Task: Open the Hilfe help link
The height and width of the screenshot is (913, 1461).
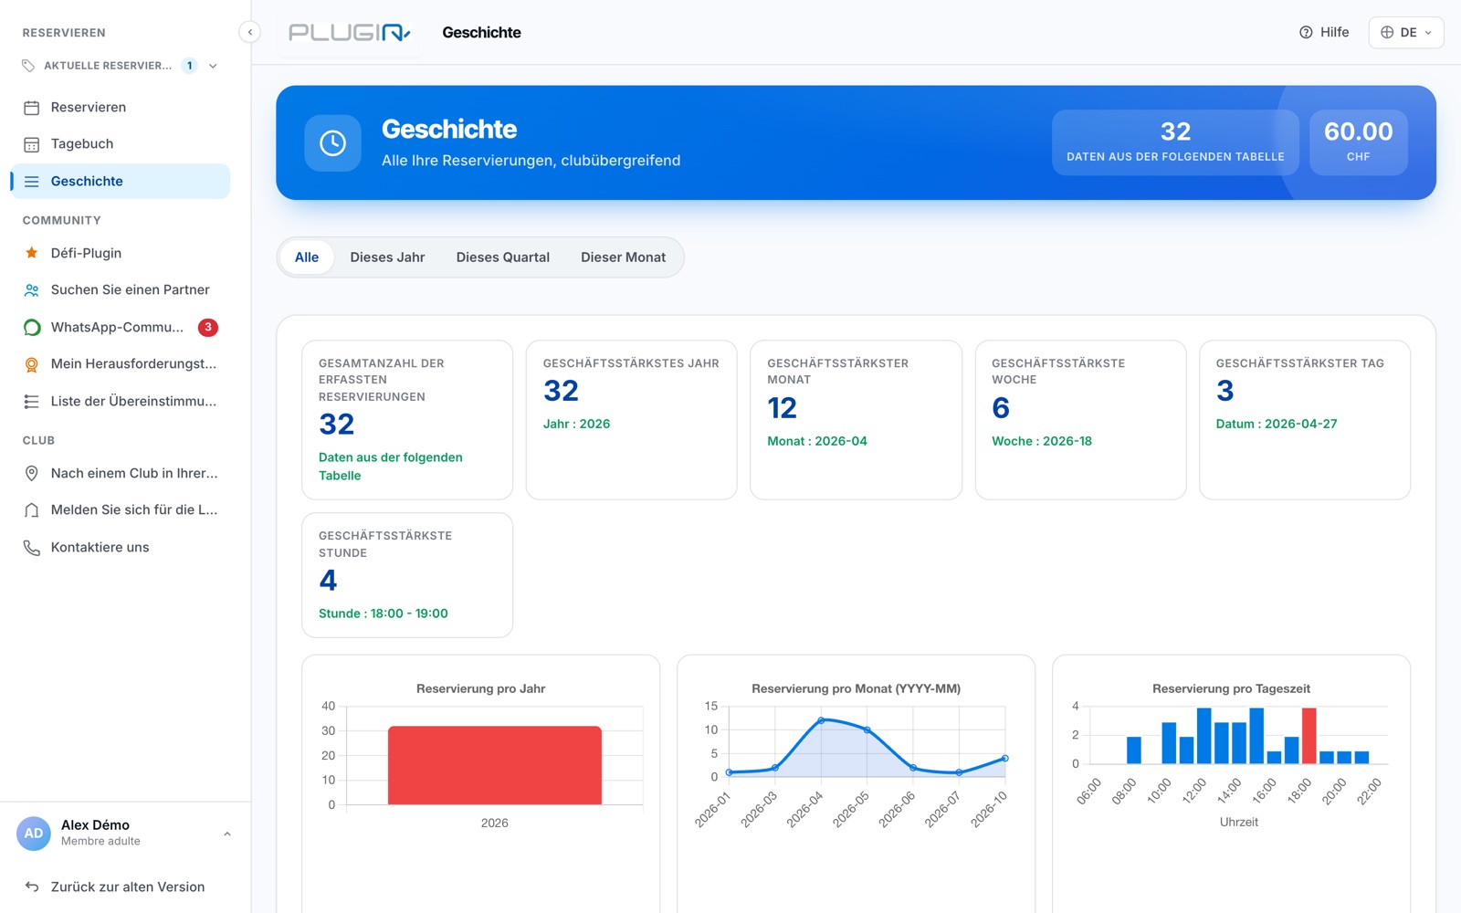Action: click(x=1324, y=32)
